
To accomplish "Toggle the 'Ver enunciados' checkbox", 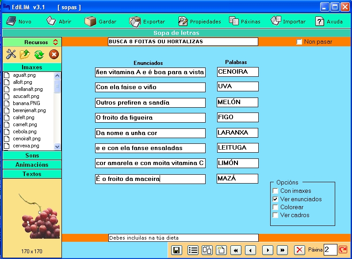I will [275, 199].
